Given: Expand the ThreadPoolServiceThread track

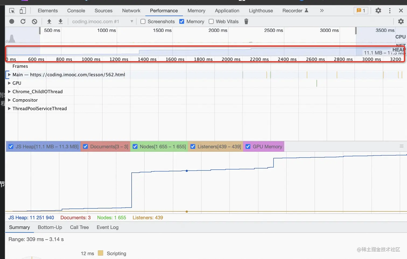Looking at the screenshot, I should [x=9, y=108].
